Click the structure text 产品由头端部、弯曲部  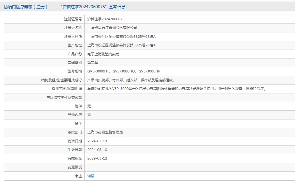[x=105, y=80]
